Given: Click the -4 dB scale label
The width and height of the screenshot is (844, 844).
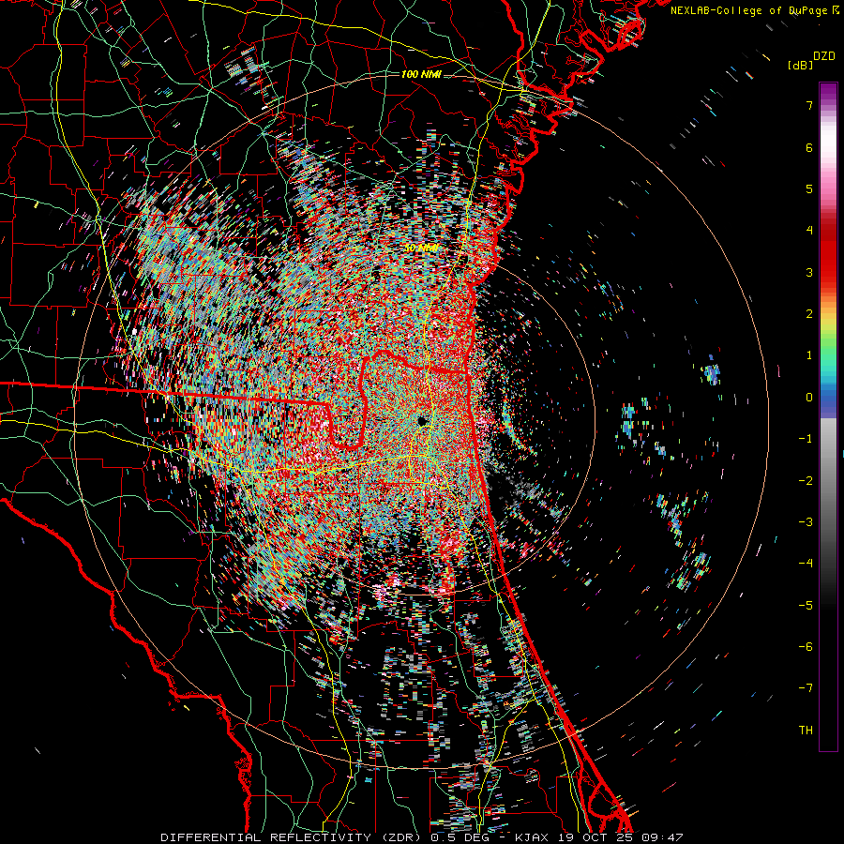Looking at the screenshot, I should (x=806, y=564).
